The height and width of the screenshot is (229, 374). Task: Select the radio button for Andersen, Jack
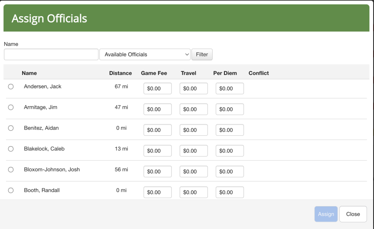coord(11,87)
